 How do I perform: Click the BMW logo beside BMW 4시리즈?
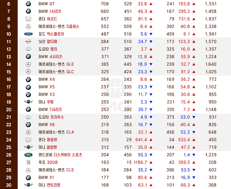coord(28,57)
